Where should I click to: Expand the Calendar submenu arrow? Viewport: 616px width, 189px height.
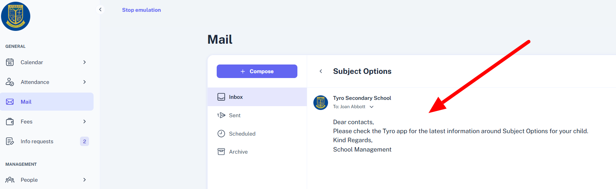[x=85, y=62]
